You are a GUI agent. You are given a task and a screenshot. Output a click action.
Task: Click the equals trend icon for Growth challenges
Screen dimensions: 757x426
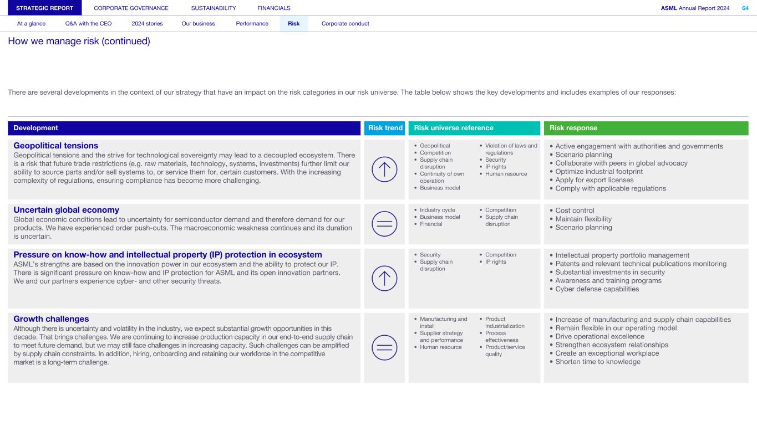[384, 347]
